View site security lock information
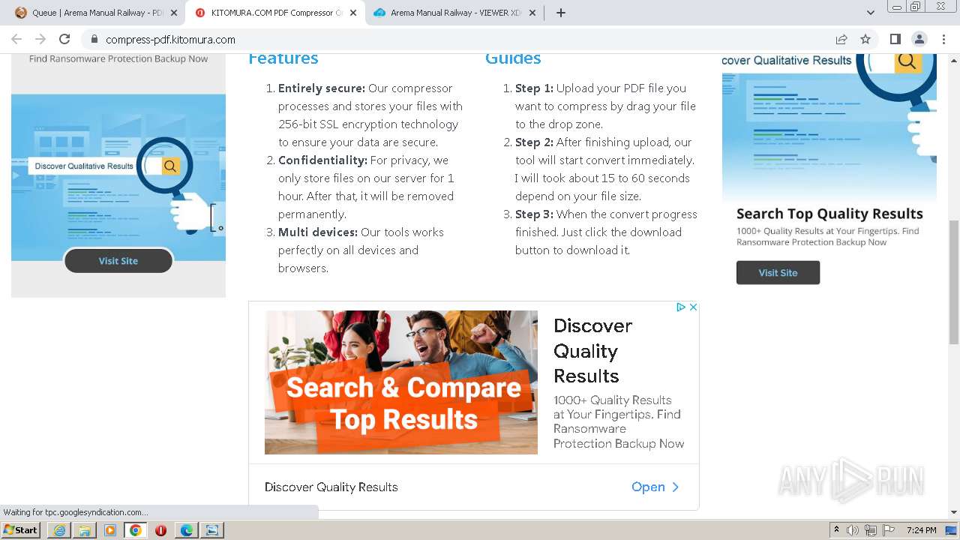 tap(94, 39)
